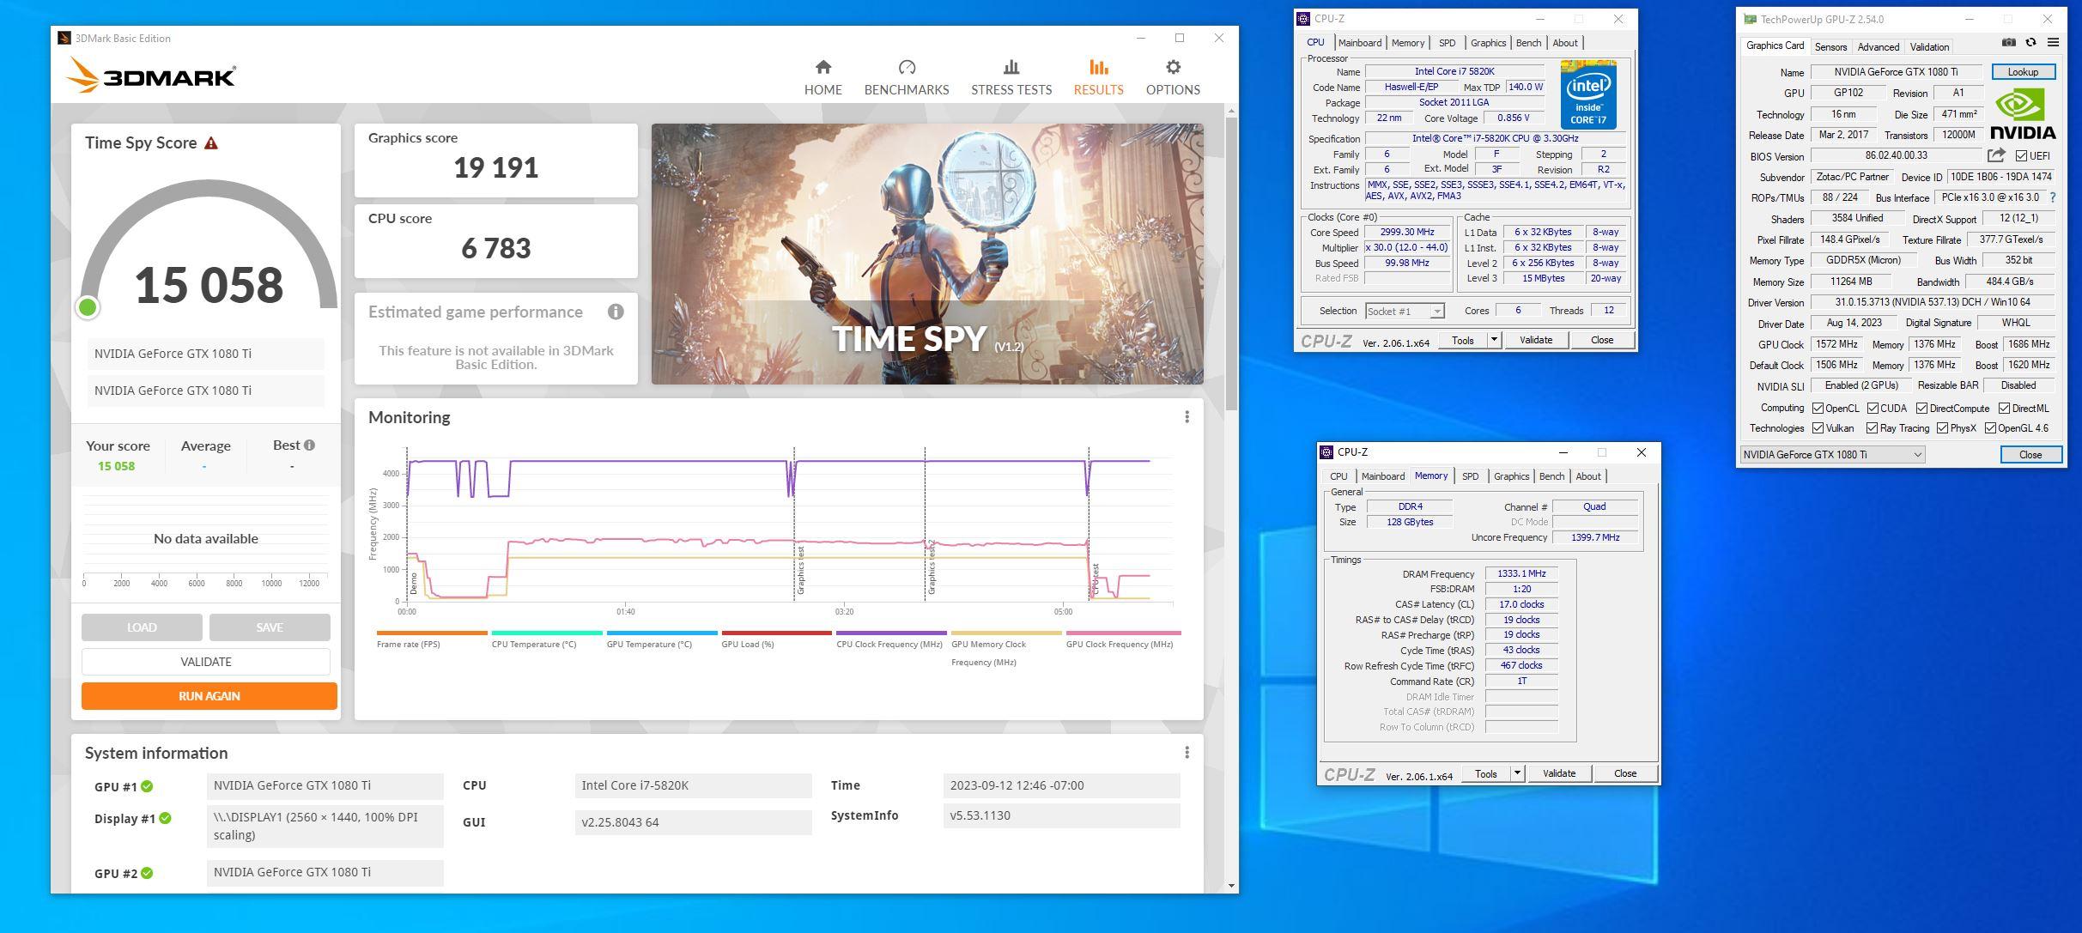The image size is (2082, 933).
Task: Click Close in the CPU-Z Memory window
Action: point(1625,773)
